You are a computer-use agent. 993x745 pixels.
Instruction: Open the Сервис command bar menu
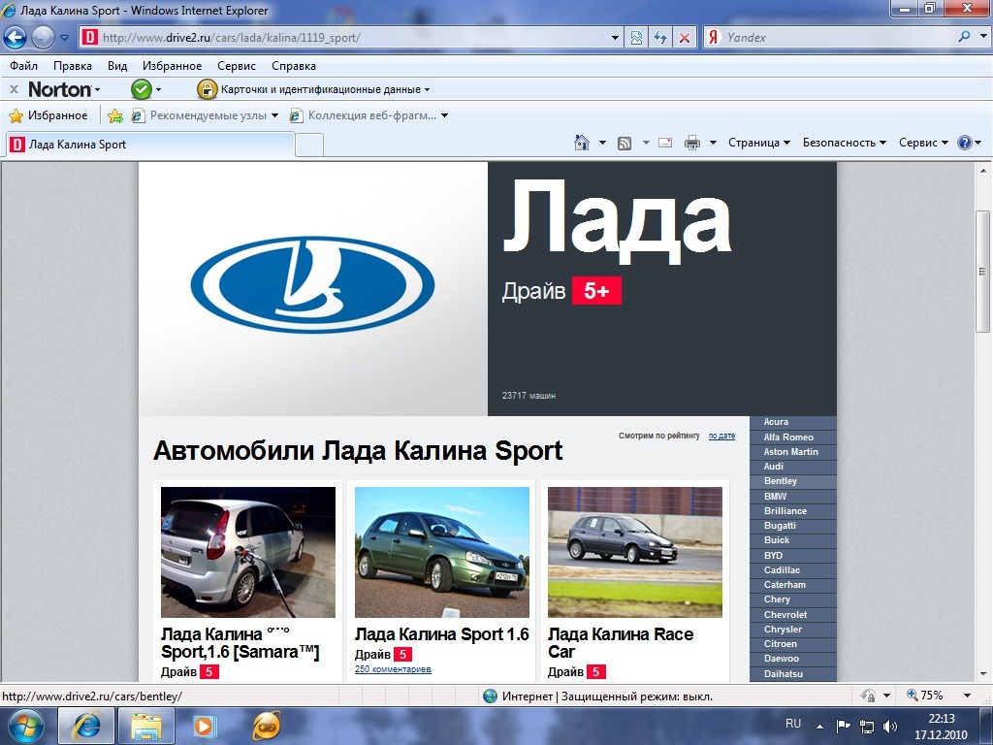point(923,143)
